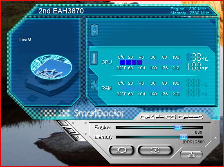Click the ASUS SmartDoctor logo text

point(81,113)
